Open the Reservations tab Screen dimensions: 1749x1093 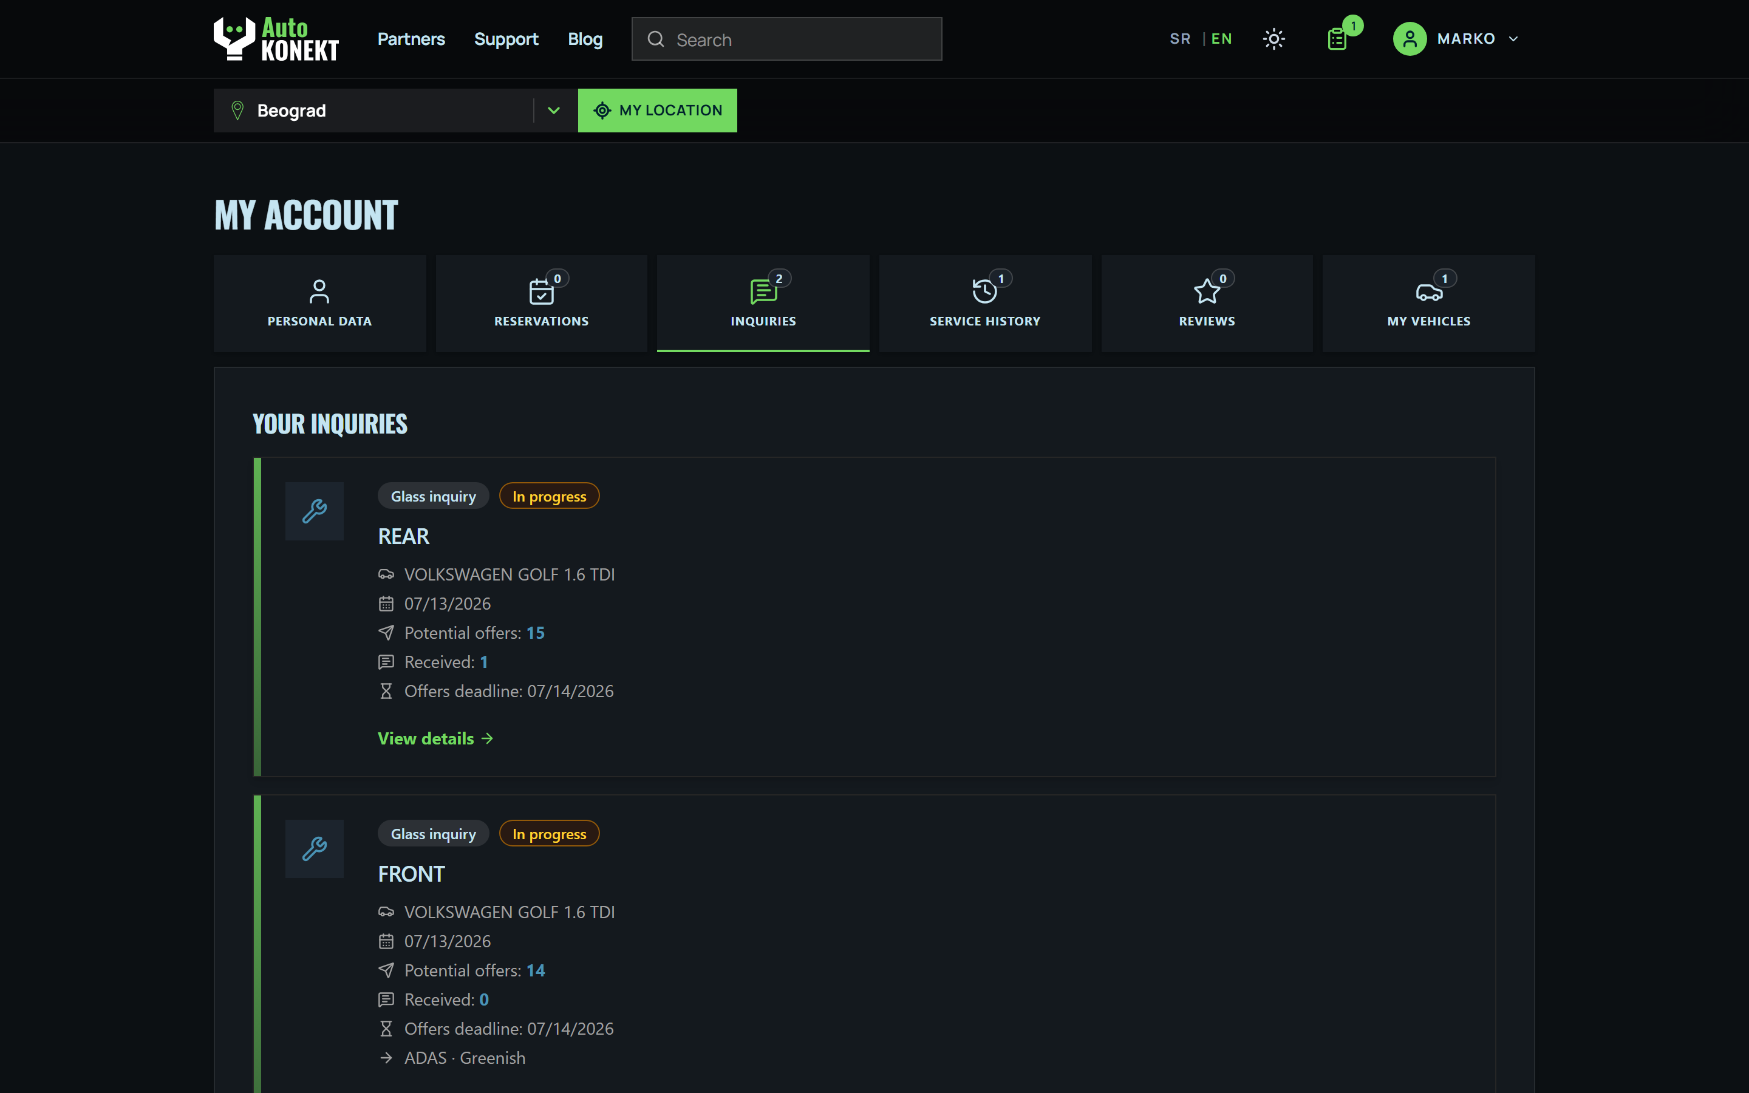click(541, 303)
